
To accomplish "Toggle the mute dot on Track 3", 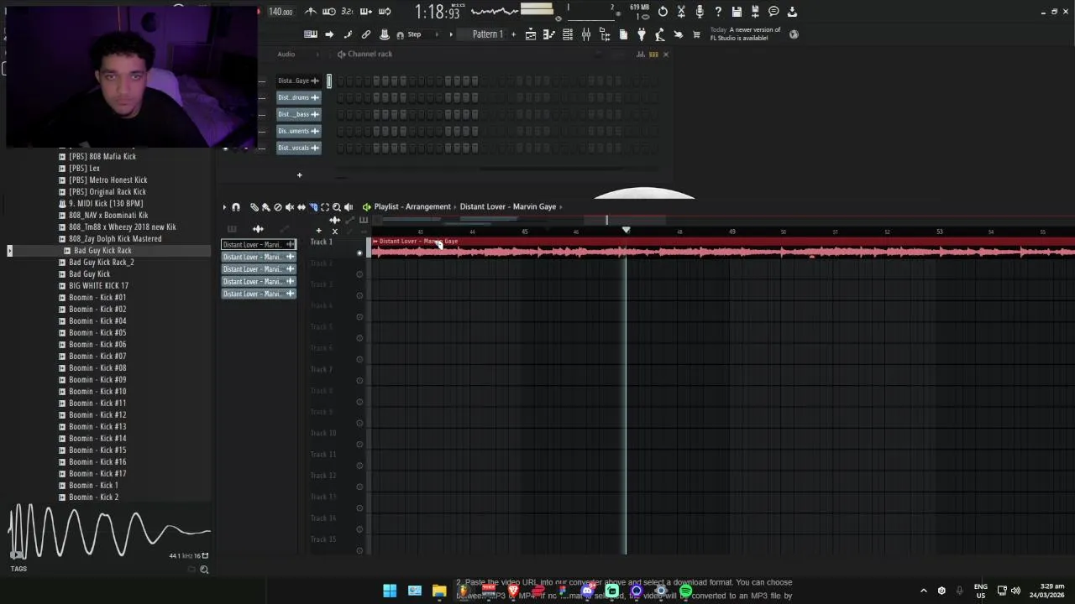I will 359,295.
